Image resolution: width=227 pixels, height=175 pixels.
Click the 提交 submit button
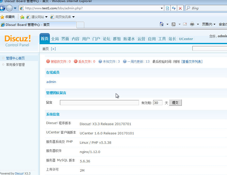coord(175,103)
